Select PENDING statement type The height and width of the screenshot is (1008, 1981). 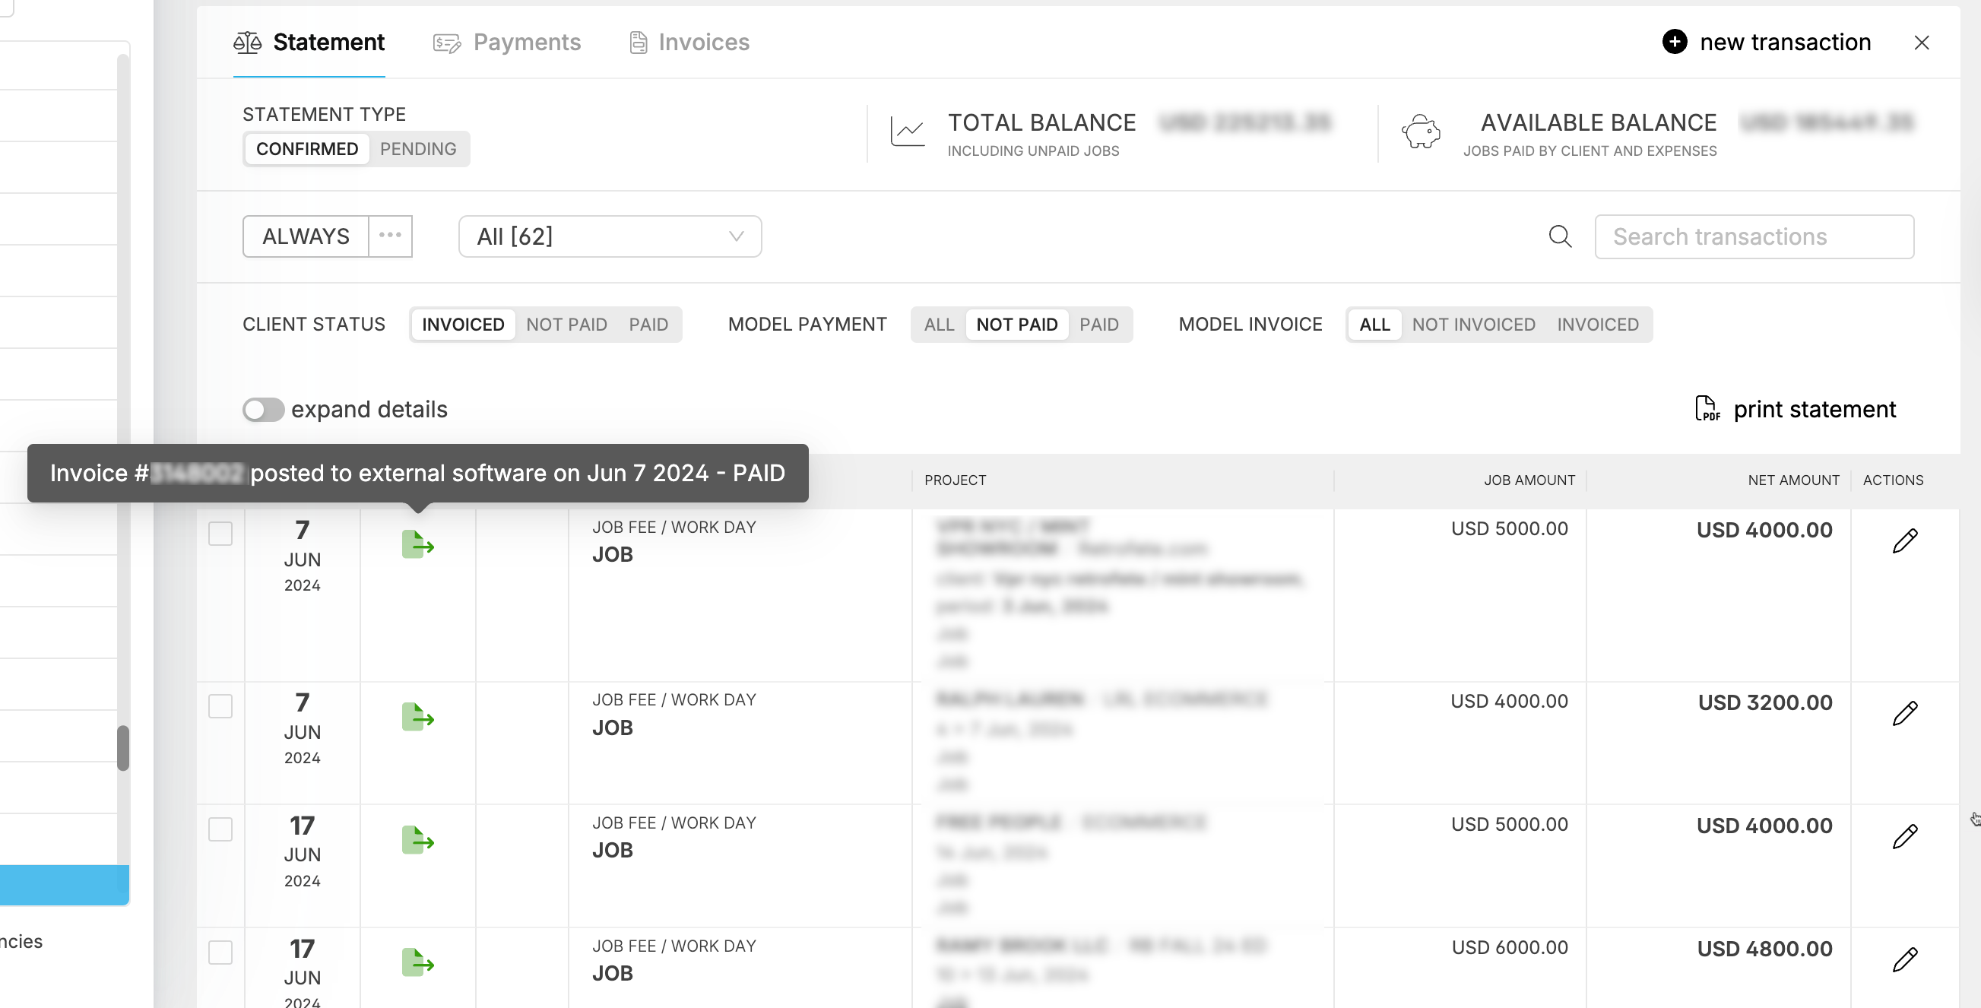coord(417,148)
